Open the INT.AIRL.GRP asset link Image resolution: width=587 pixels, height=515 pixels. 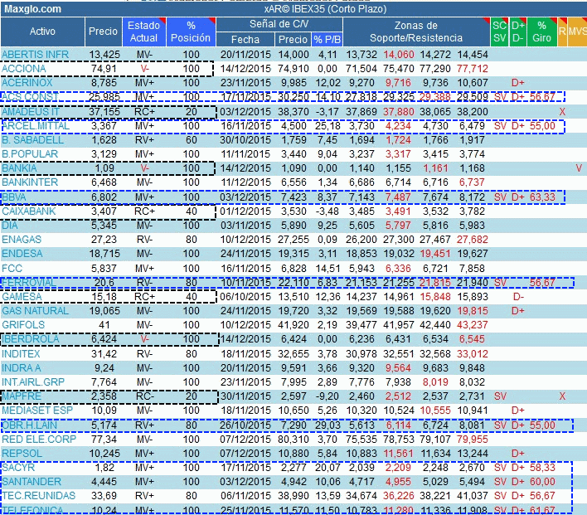33,382
